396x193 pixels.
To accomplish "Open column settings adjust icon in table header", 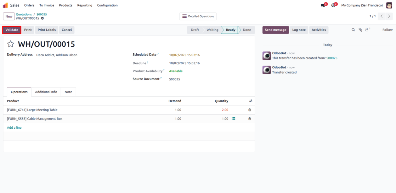I will click(251, 101).
